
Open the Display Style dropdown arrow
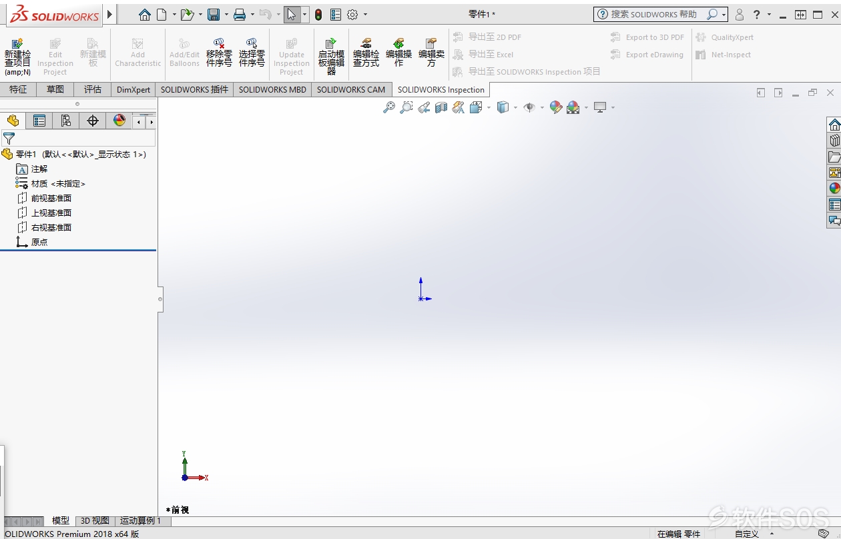pos(515,107)
